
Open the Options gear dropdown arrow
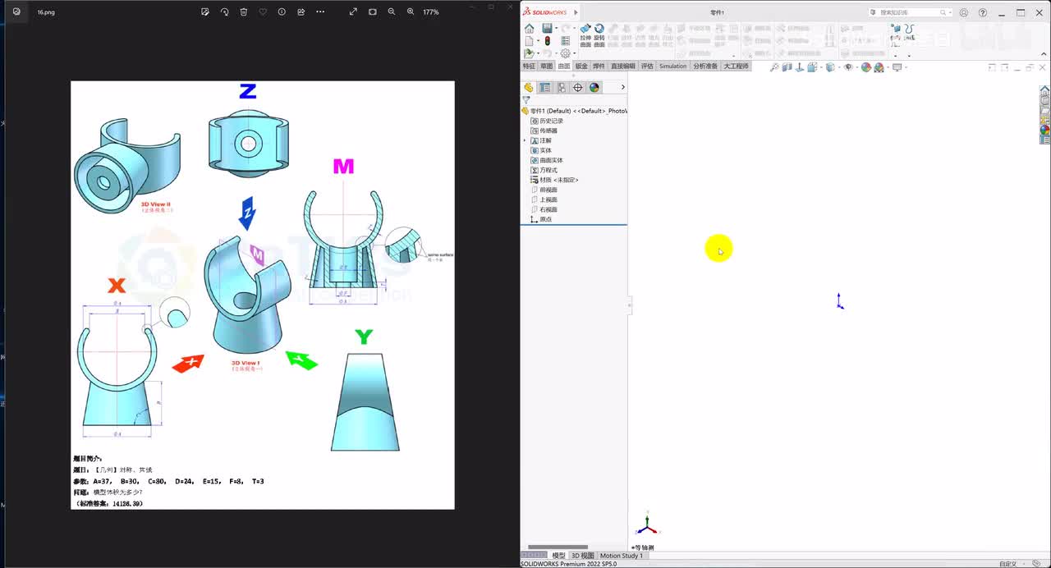coord(574,53)
